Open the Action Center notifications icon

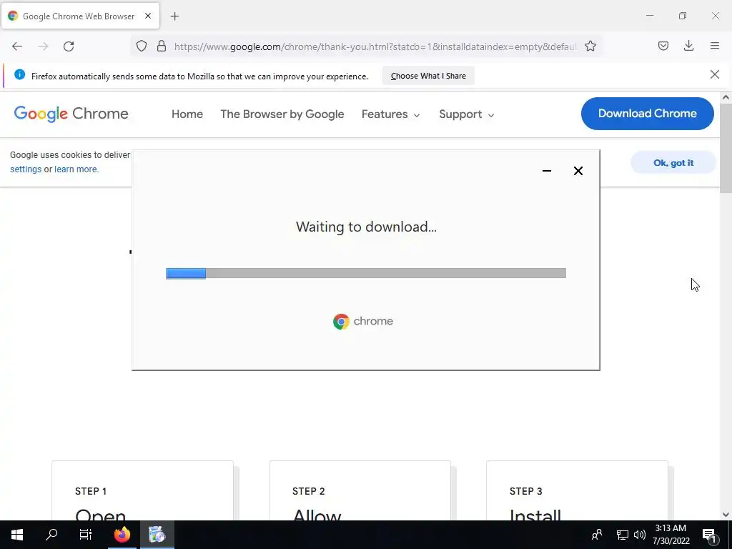point(709,535)
